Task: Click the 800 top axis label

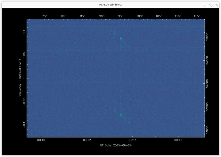Action: pos(63,16)
